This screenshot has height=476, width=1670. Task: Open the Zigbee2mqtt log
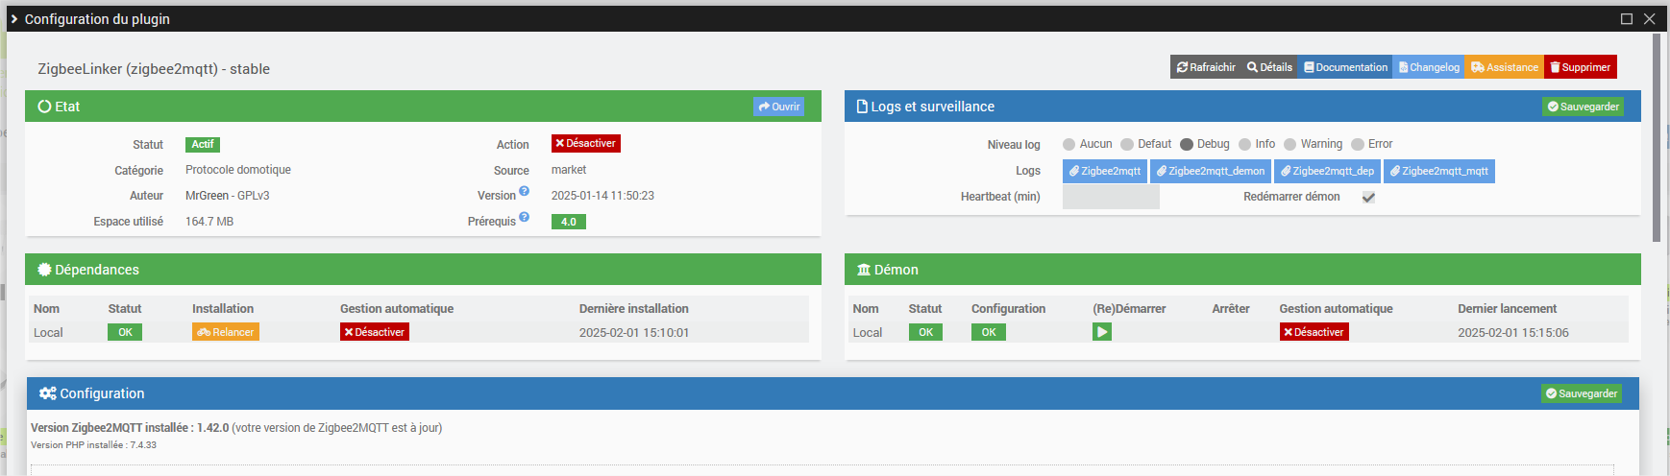coord(1105,171)
